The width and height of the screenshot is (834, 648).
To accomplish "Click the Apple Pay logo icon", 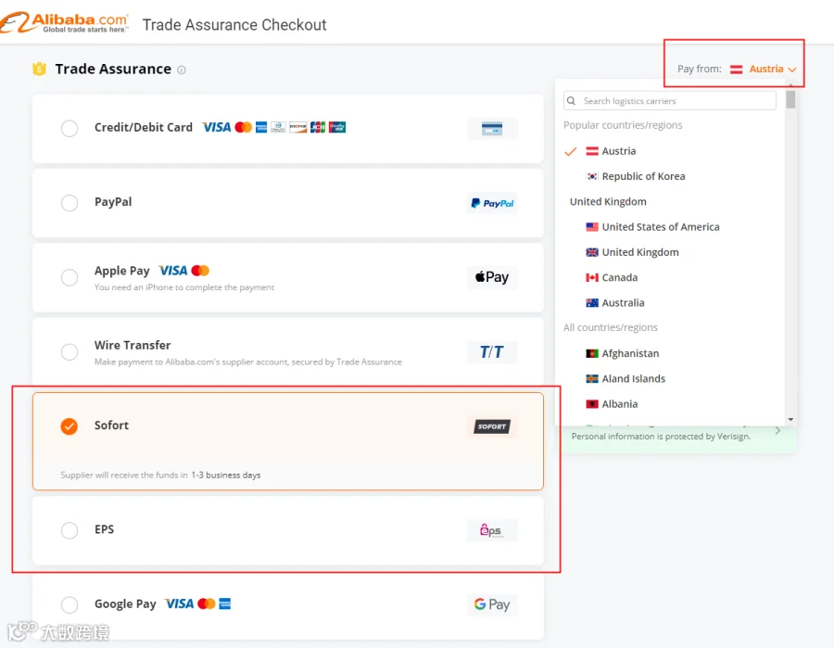I will (x=492, y=277).
